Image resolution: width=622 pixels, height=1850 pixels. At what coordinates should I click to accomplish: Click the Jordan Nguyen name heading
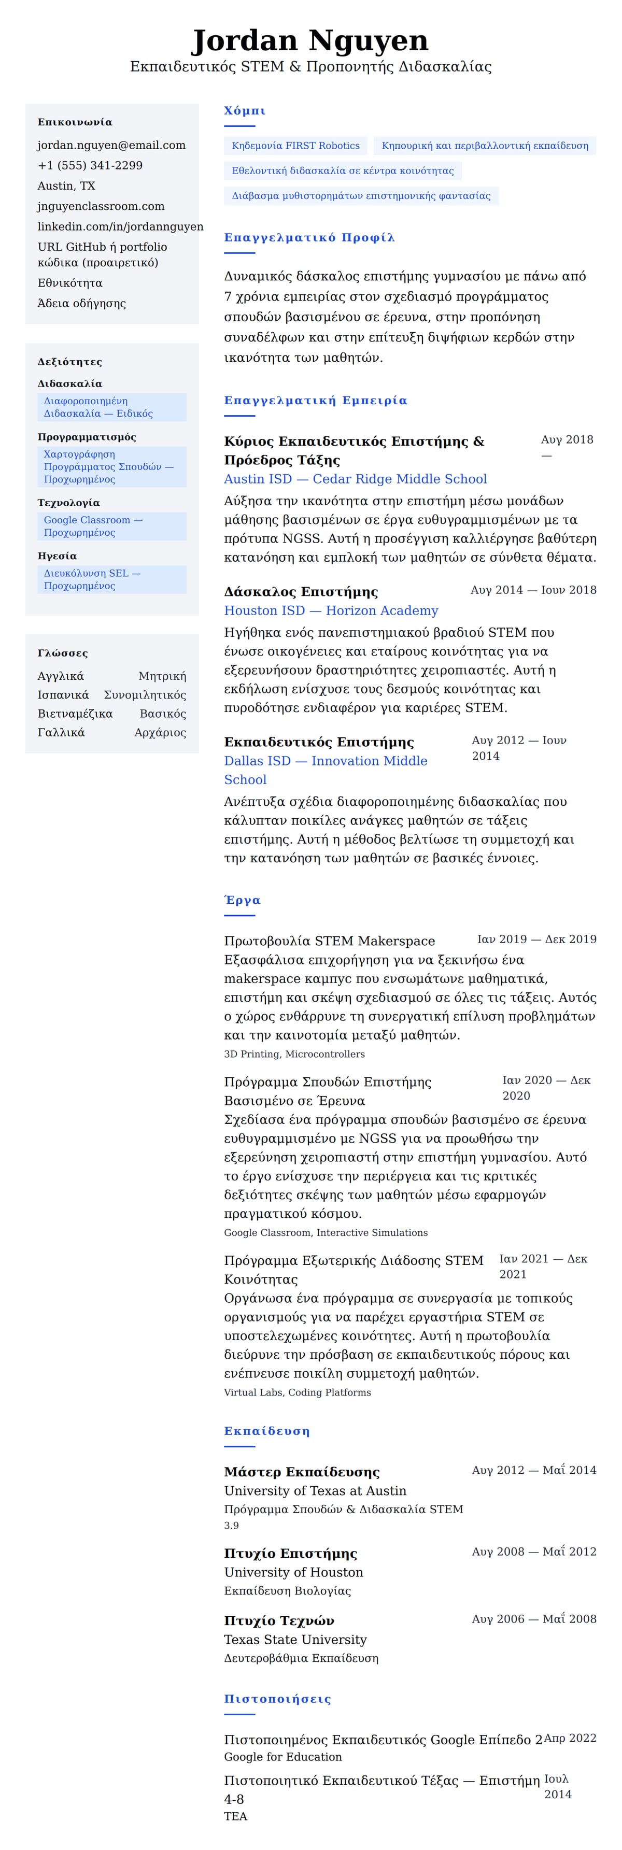point(310,41)
